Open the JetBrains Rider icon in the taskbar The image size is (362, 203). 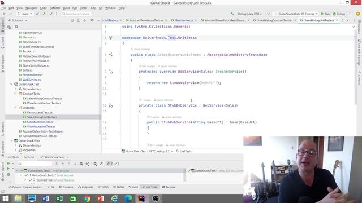point(141,198)
